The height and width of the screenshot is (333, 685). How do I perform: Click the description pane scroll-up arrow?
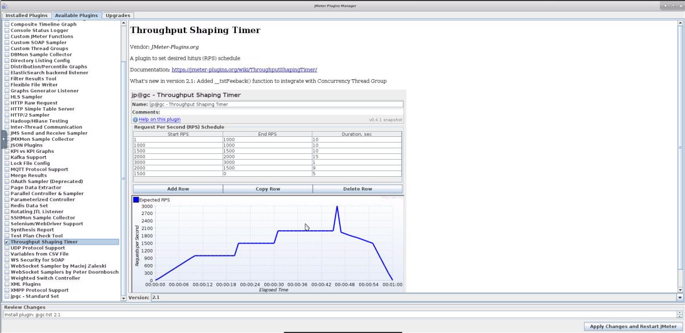point(680,24)
